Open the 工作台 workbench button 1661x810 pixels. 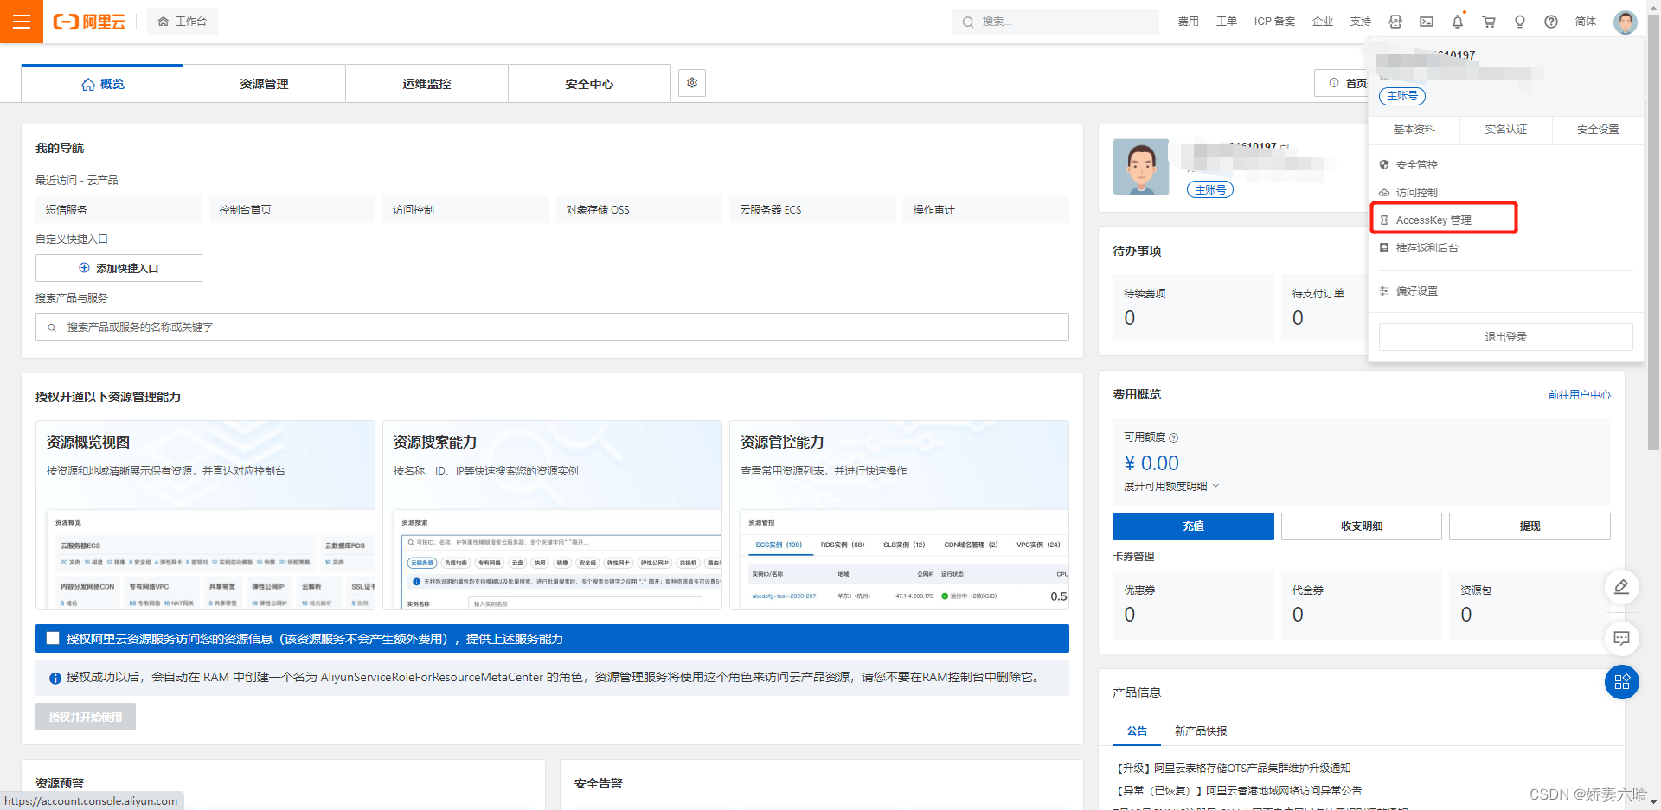183,22
